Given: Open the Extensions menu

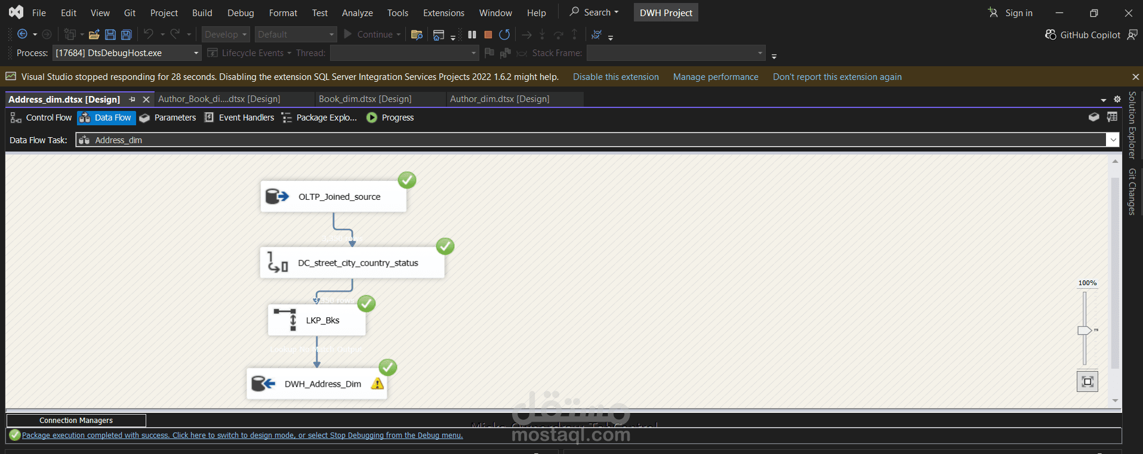Looking at the screenshot, I should tap(443, 13).
